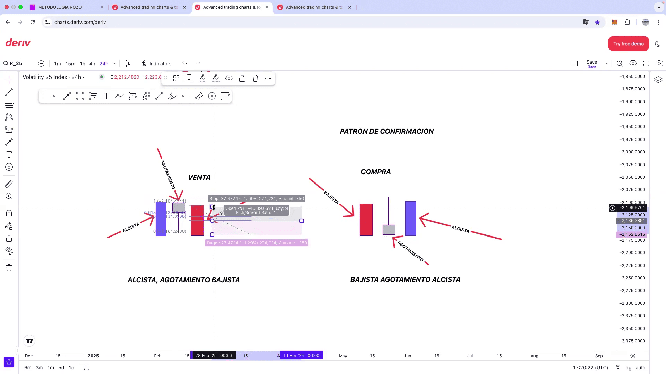Select the 4h timeframe
Viewport: 666px width, 374px height.
coord(92,64)
